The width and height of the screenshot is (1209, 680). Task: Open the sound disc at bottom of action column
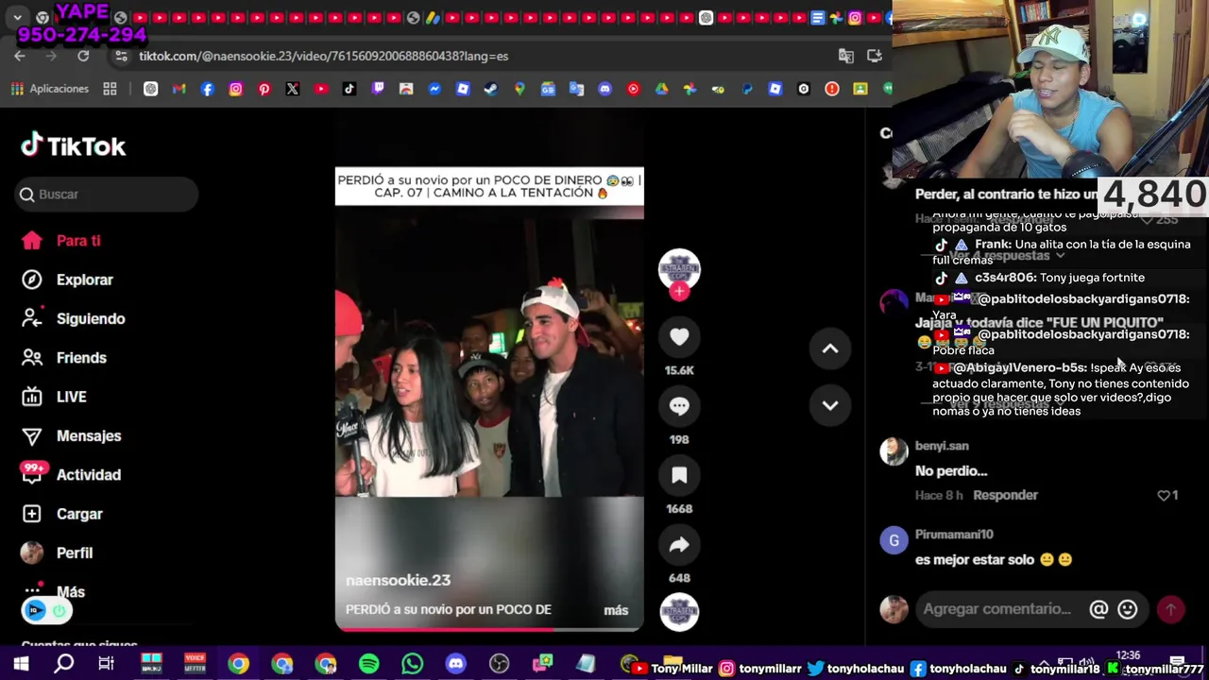[679, 611]
